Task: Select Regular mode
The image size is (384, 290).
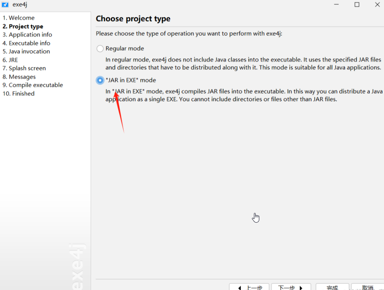Action: pyautogui.click(x=100, y=48)
